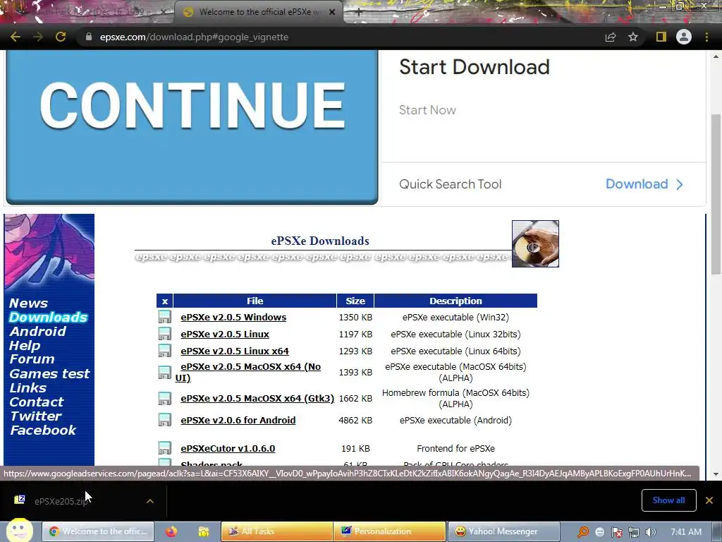Viewport: 722px width, 542px height.
Task: Switch to Personalization taskbar window
Action: pyautogui.click(x=389, y=531)
